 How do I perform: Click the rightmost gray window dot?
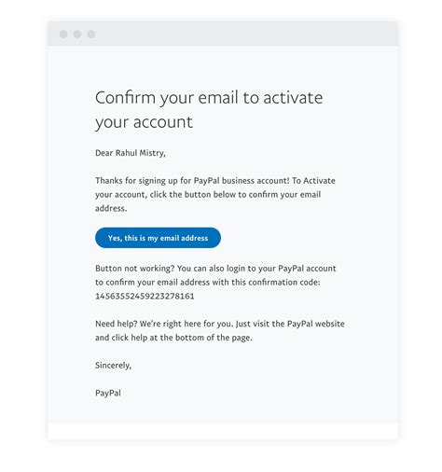(91, 34)
